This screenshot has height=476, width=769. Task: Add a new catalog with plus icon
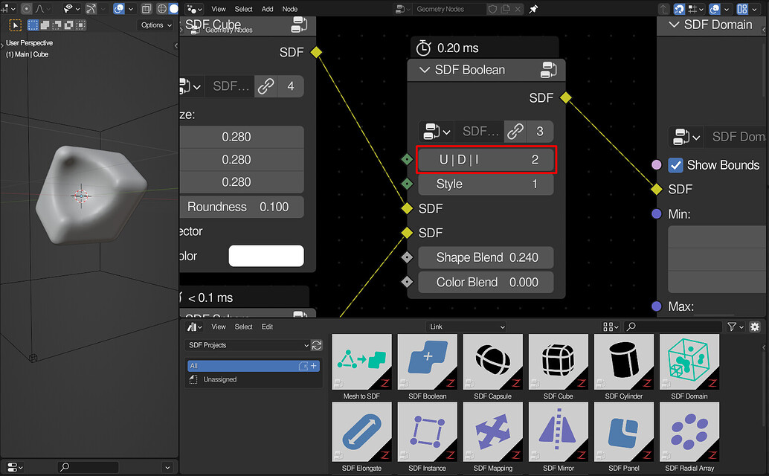coord(314,366)
